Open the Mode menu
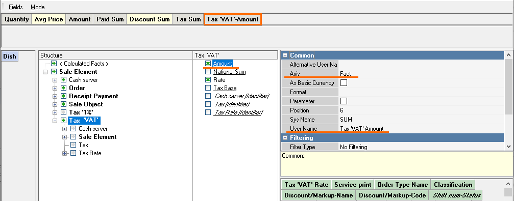 coord(38,7)
